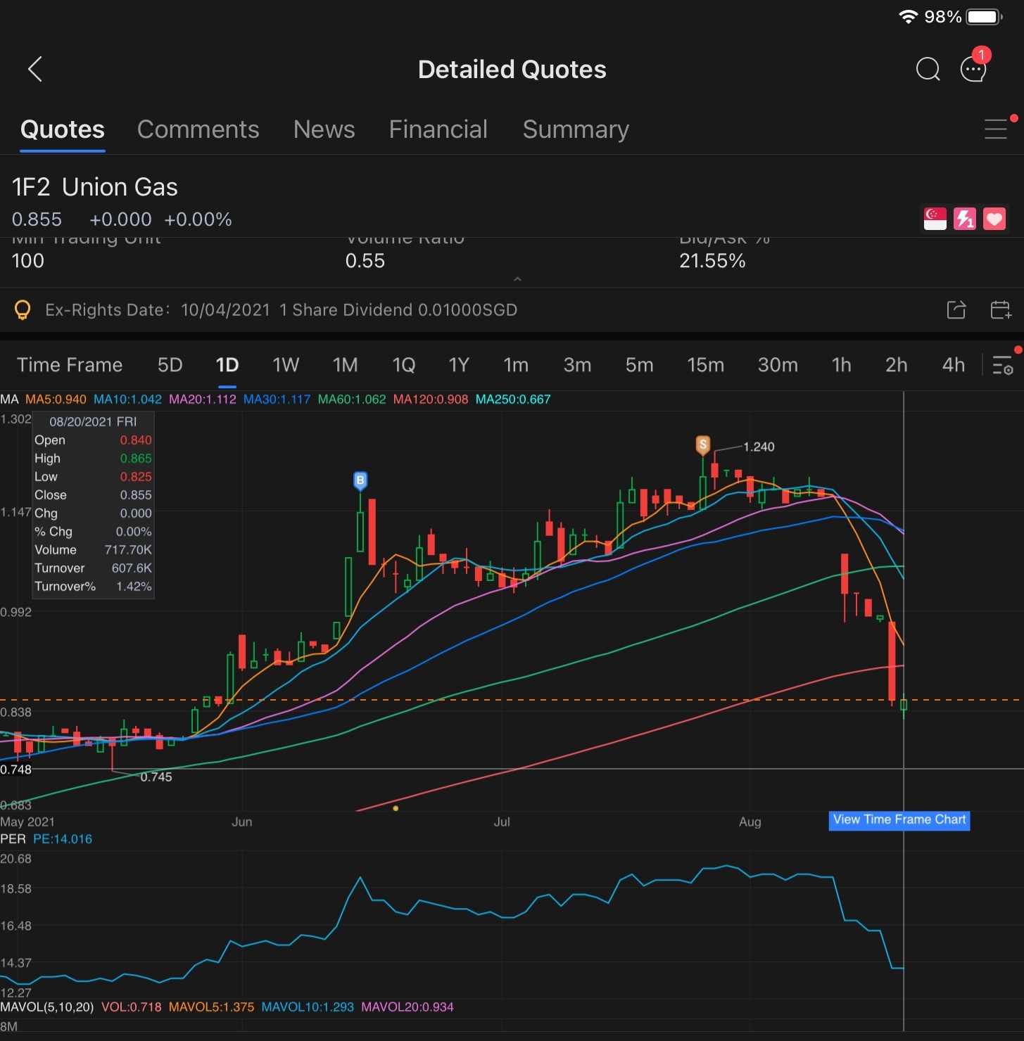The width and height of the screenshot is (1024, 1041).
Task: Tap the battery indicator in status bar
Action: [x=985, y=17]
